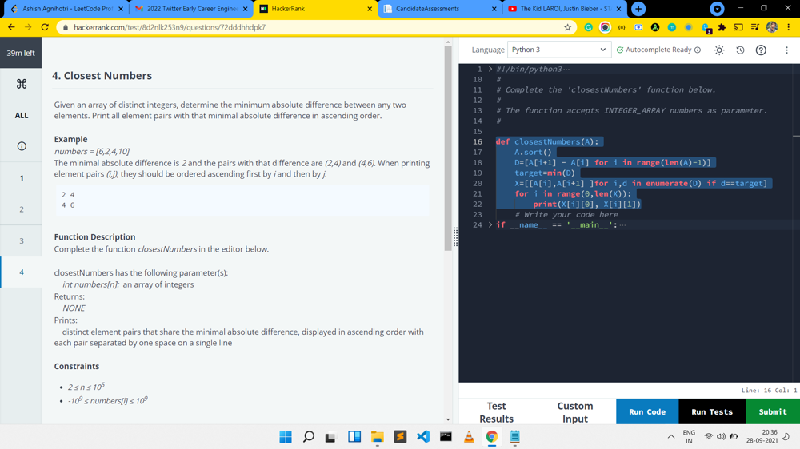Open the Chrome profile avatar
This screenshot has width=800, height=449.
tap(772, 27)
